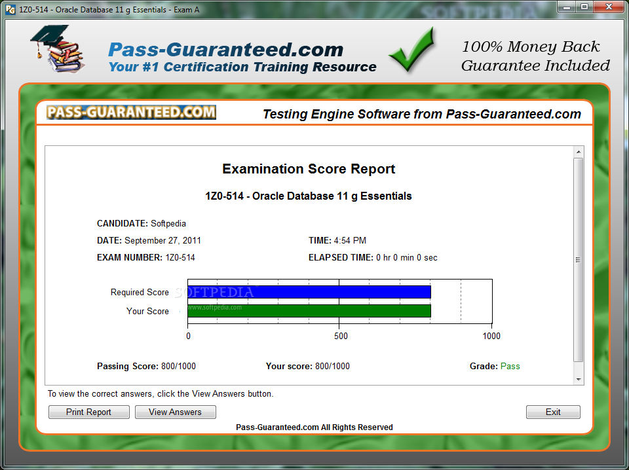Click the Print Report button

coord(88,412)
